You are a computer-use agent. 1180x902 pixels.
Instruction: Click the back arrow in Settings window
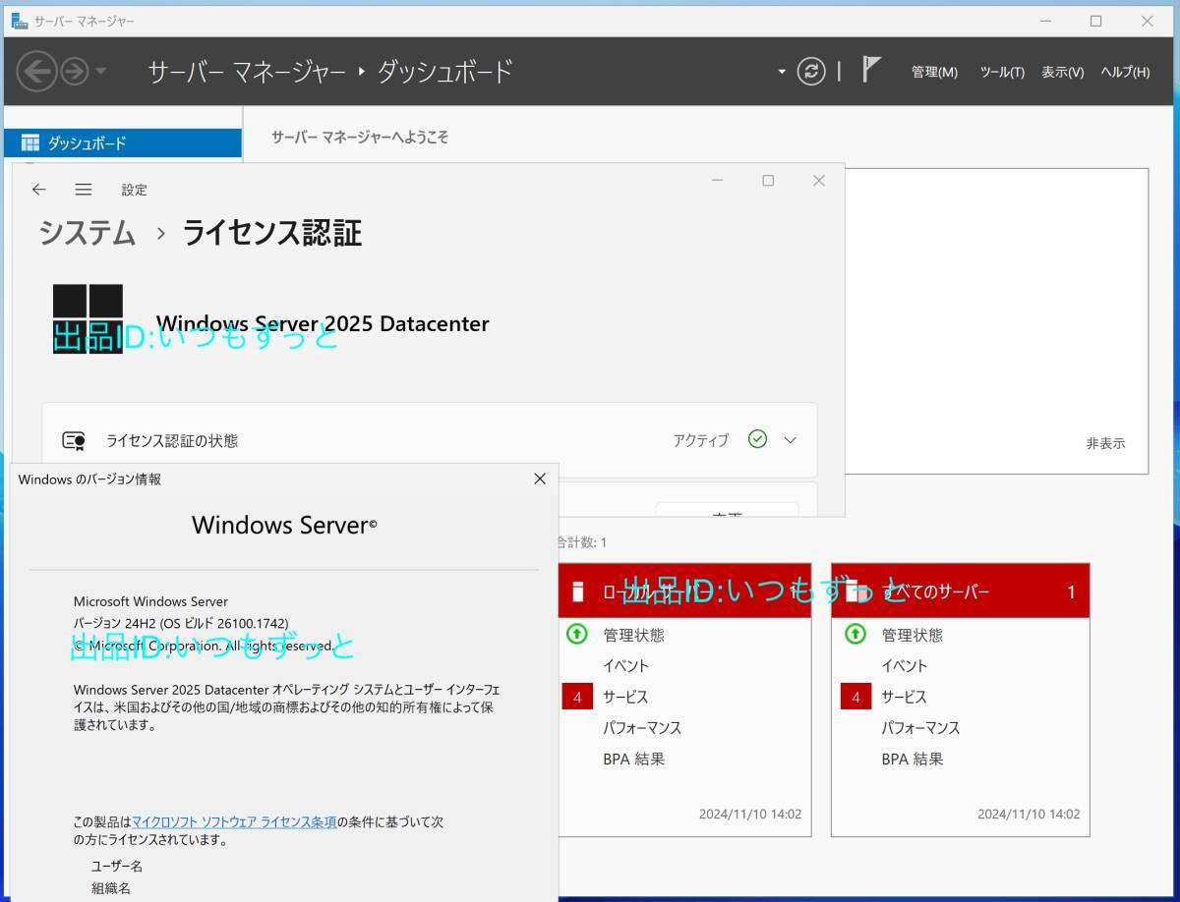pyautogui.click(x=39, y=190)
